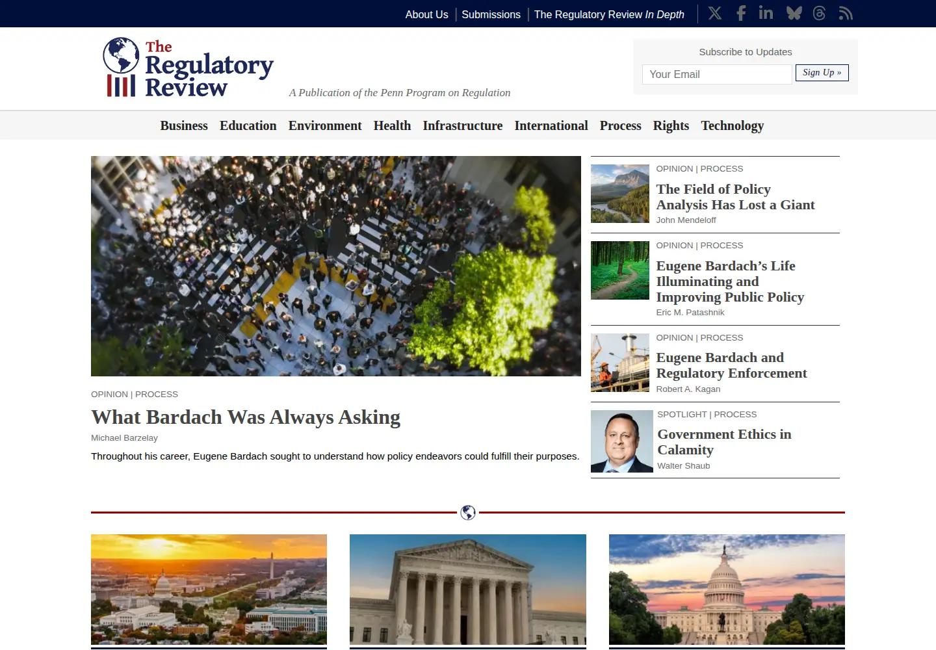The image size is (936, 650).
Task: Open 'Eugene Bardach's Life Illuminating' article
Action: tap(730, 281)
